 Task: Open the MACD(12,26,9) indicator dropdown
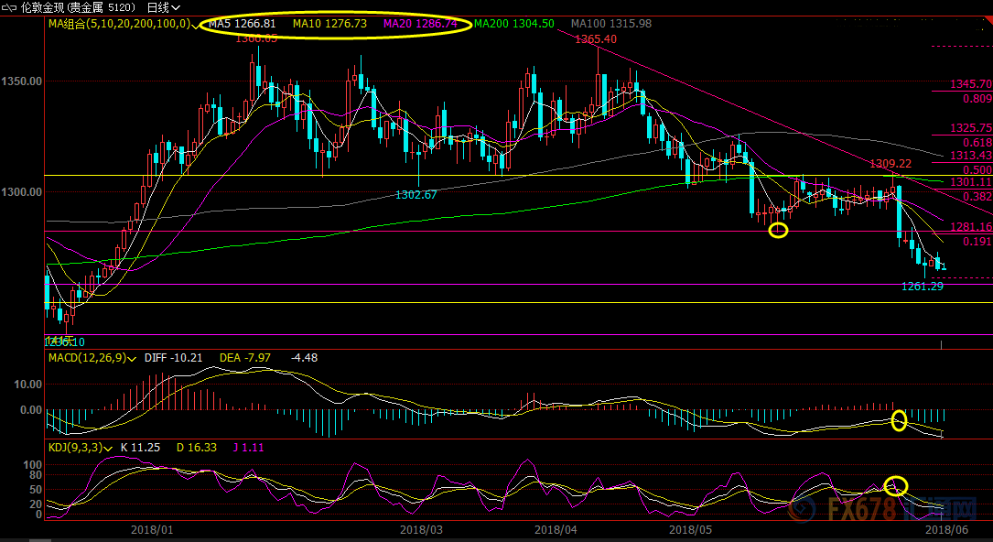134,358
